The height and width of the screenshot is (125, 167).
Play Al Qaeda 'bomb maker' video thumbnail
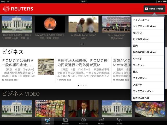pyautogui.click(x=83, y=24)
